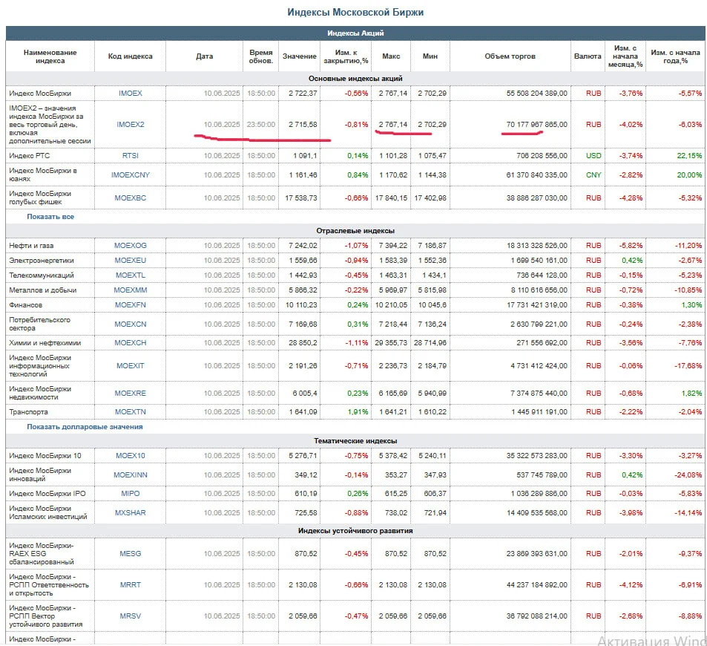This screenshot has height=646, width=707.
Task: Click the Значение column header
Action: click(x=300, y=56)
